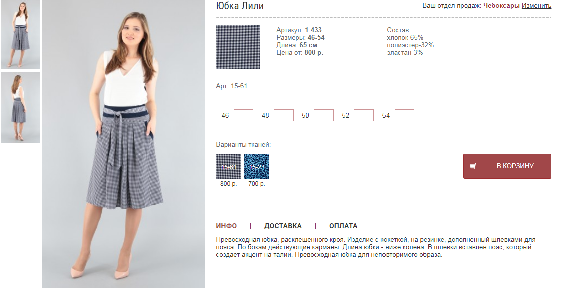View the front-view model thumbnail

[20, 34]
